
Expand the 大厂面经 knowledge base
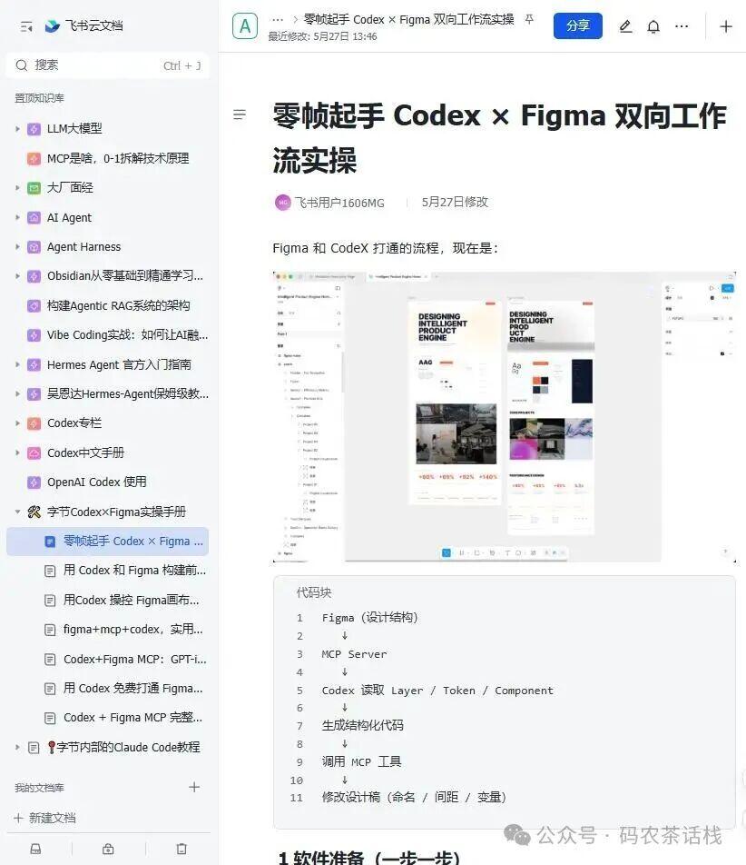[x=17, y=187]
